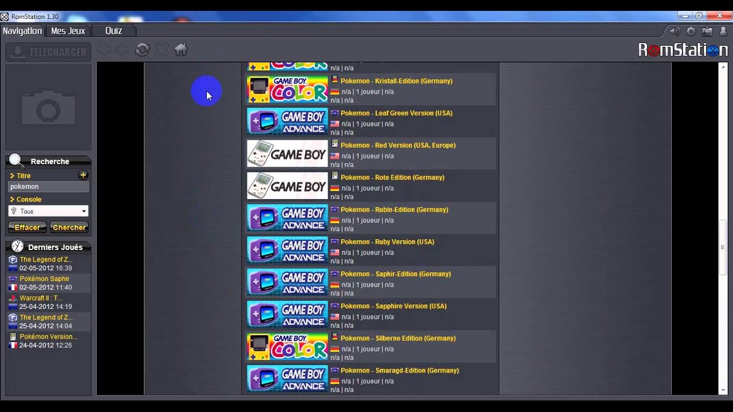Click the clock icon in Derniers Joués header
Image resolution: width=733 pixels, height=412 pixels.
pyautogui.click(x=18, y=247)
